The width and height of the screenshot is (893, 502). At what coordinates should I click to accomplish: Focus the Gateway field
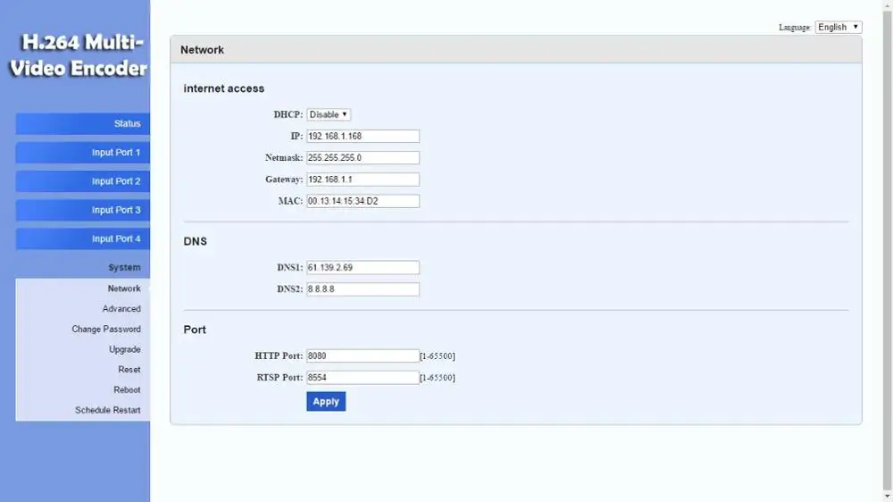[363, 180]
